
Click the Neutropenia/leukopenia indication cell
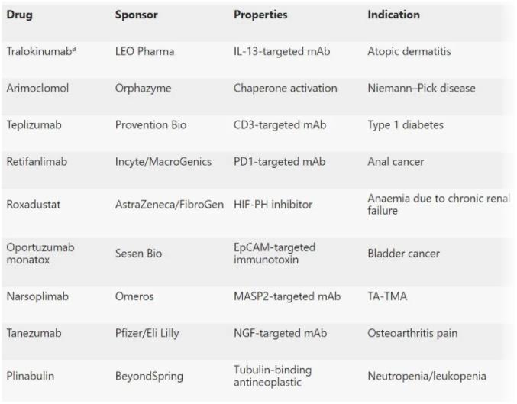[426, 376]
